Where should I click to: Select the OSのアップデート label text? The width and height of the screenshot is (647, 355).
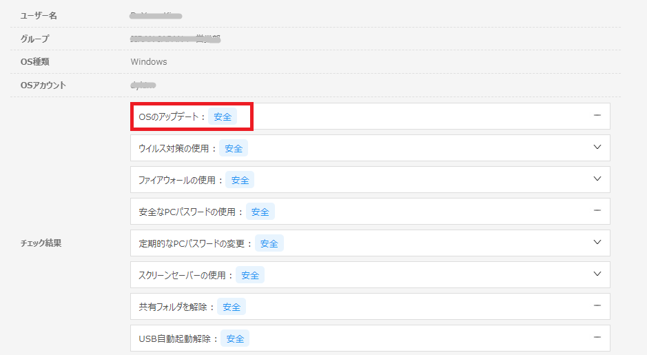point(169,116)
